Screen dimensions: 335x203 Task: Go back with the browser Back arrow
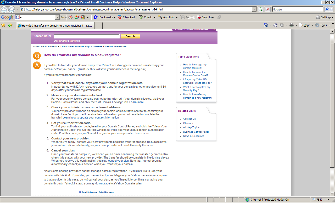(4, 9)
